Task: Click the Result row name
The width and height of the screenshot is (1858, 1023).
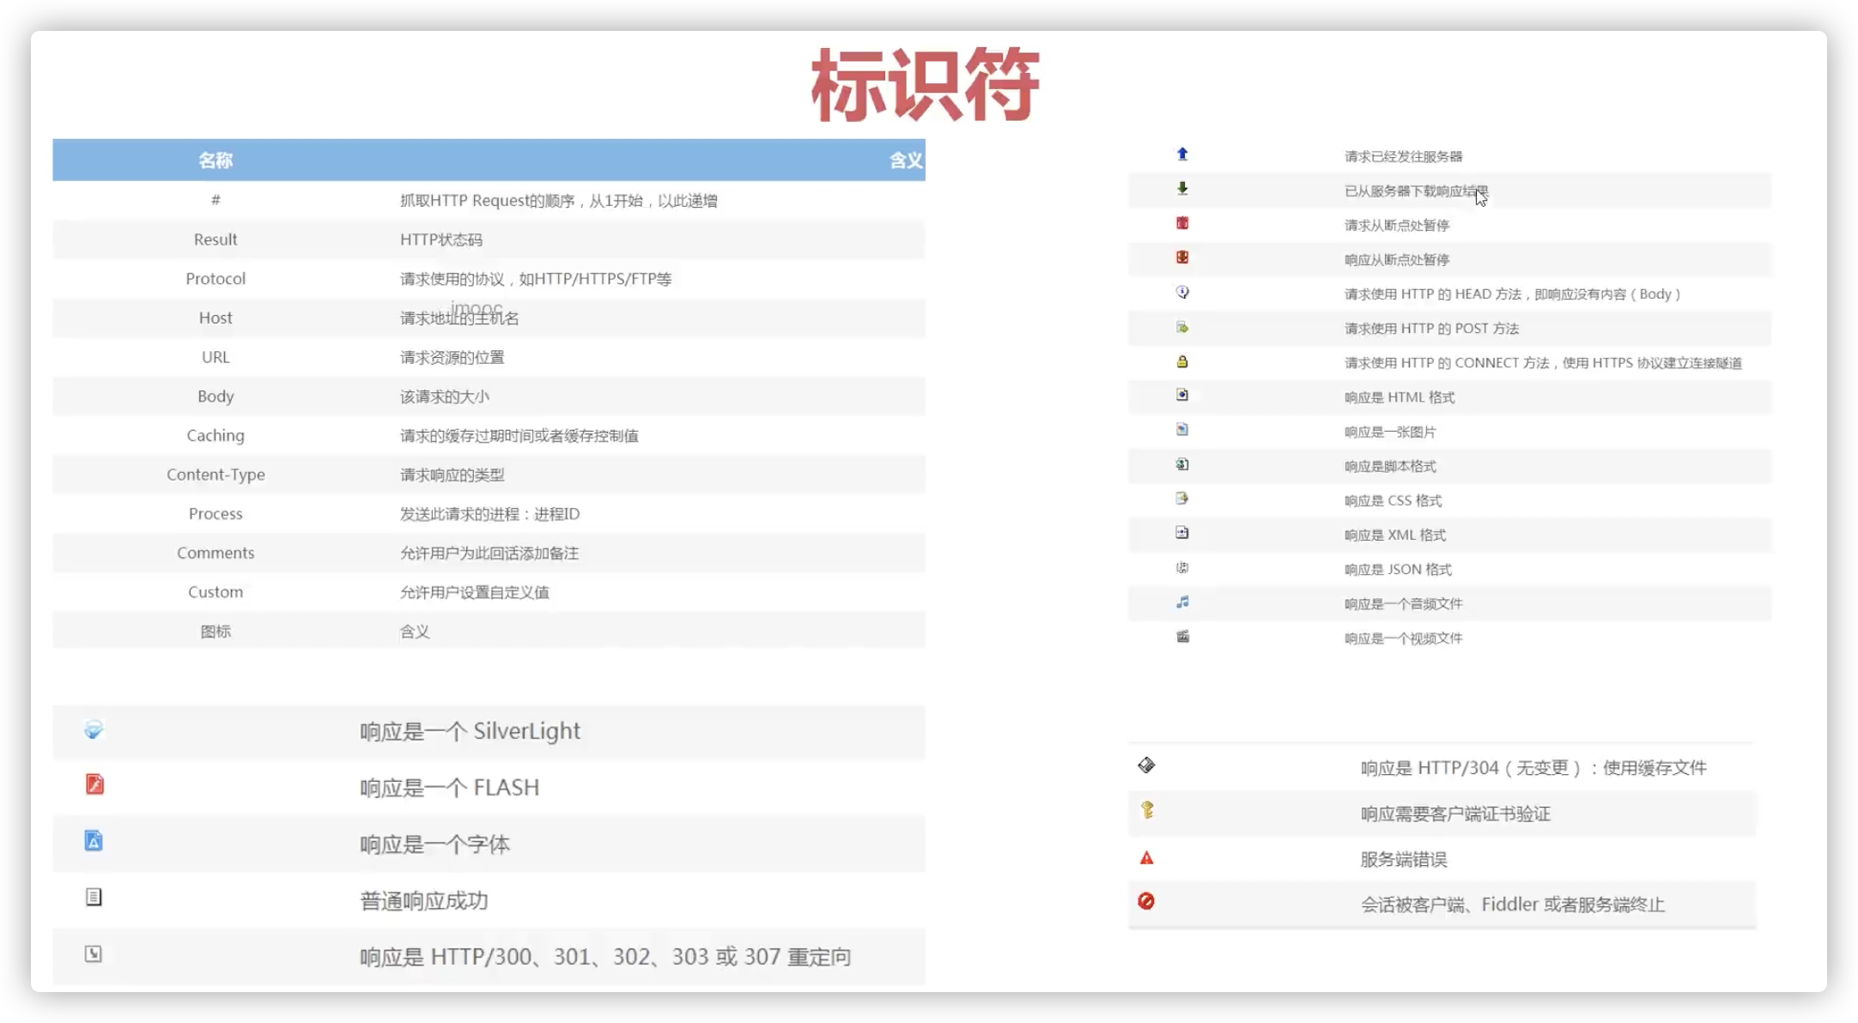Action: tap(216, 239)
